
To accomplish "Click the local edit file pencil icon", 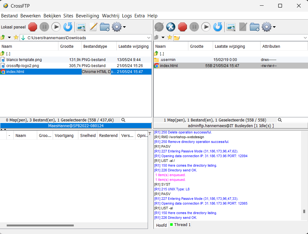I will pos(93,27).
